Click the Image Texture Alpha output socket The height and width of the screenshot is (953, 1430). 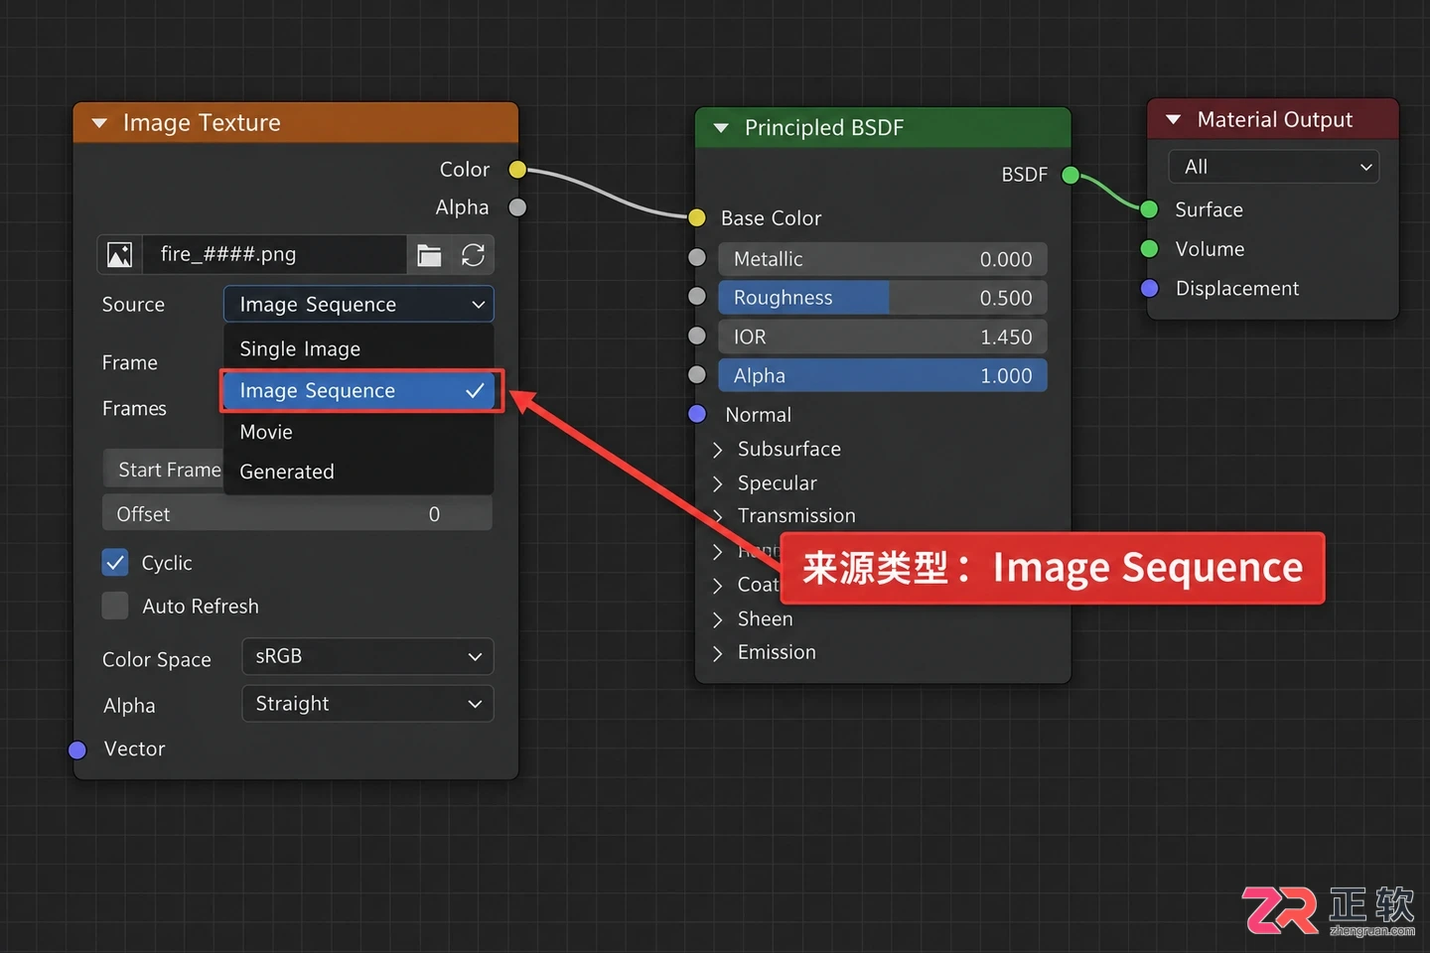tap(517, 207)
